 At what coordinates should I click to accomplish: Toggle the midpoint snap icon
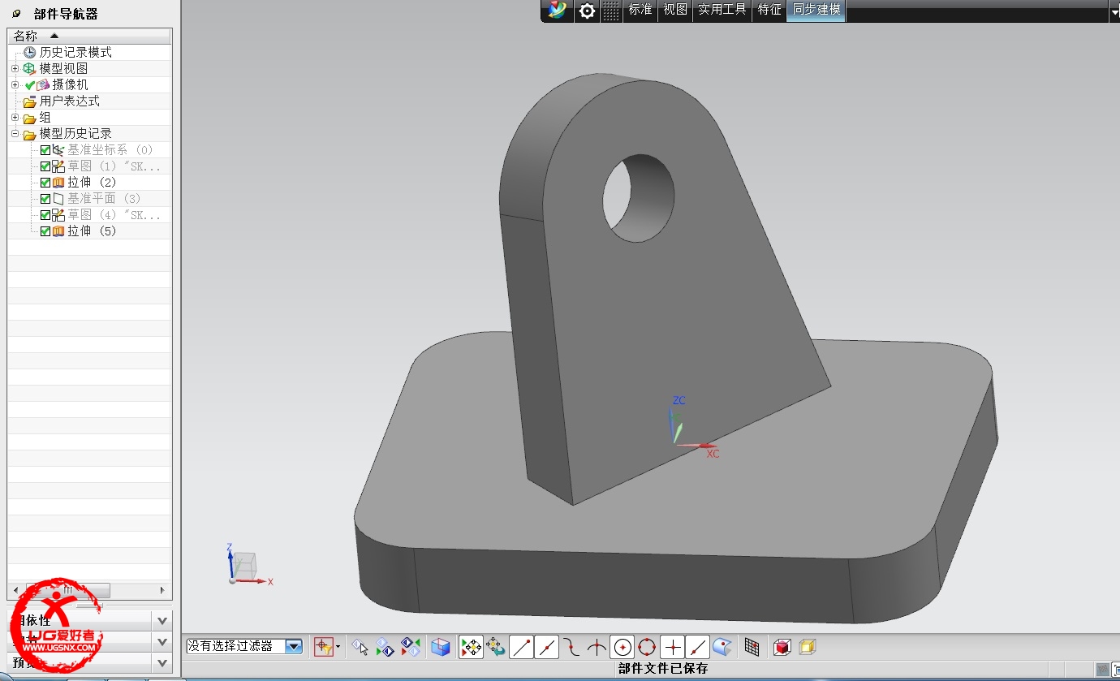tap(547, 647)
